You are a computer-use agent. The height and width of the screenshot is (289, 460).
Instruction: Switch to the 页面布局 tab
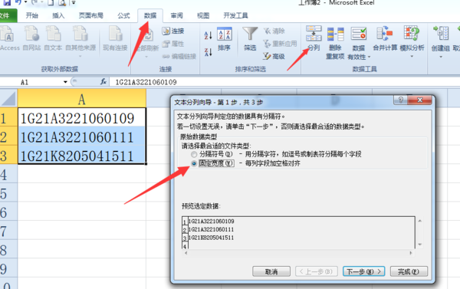tap(91, 15)
